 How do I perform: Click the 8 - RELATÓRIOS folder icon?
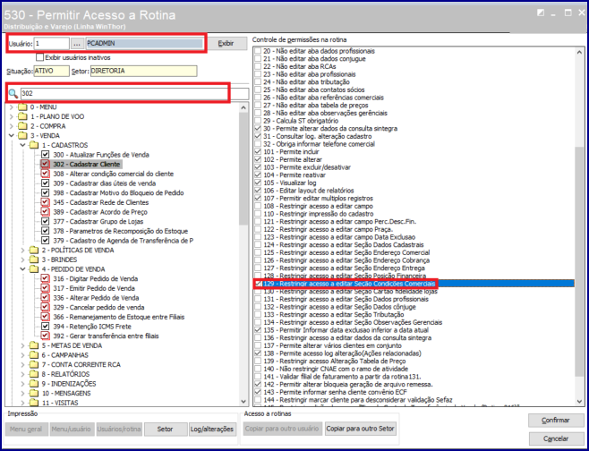pyautogui.click(x=34, y=374)
